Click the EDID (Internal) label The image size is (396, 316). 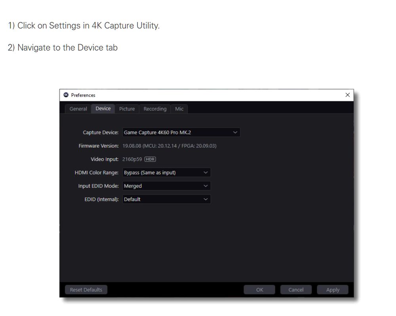(x=101, y=199)
